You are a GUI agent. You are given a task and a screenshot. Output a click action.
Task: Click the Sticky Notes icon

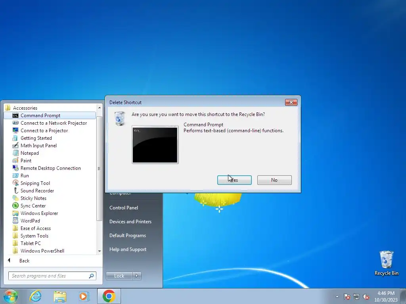pyautogui.click(x=15, y=198)
